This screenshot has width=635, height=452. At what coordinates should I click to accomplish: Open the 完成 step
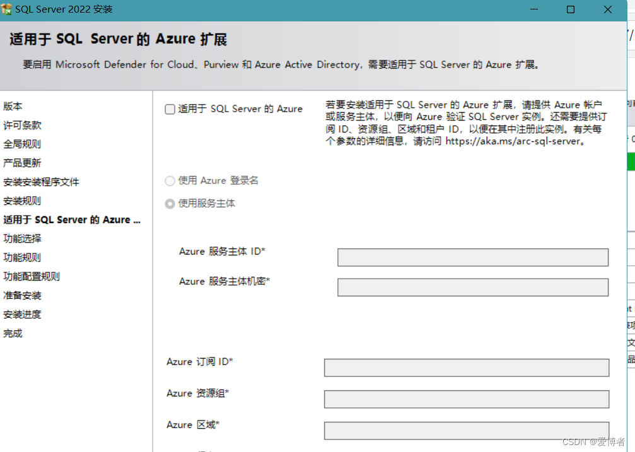(13, 333)
